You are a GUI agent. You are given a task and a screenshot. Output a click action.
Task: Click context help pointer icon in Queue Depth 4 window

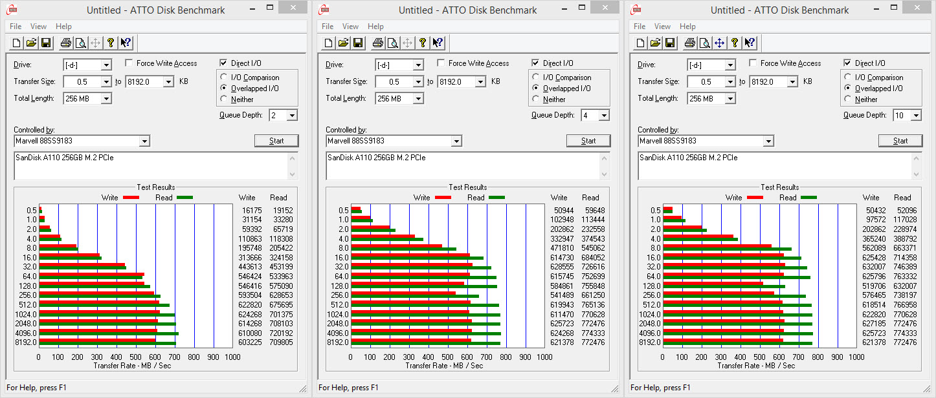coord(438,43)
